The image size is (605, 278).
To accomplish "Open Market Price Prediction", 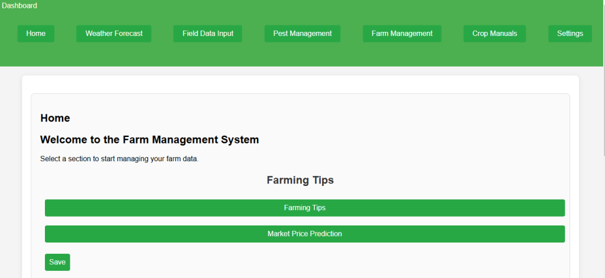I will (x=304, y=234).
